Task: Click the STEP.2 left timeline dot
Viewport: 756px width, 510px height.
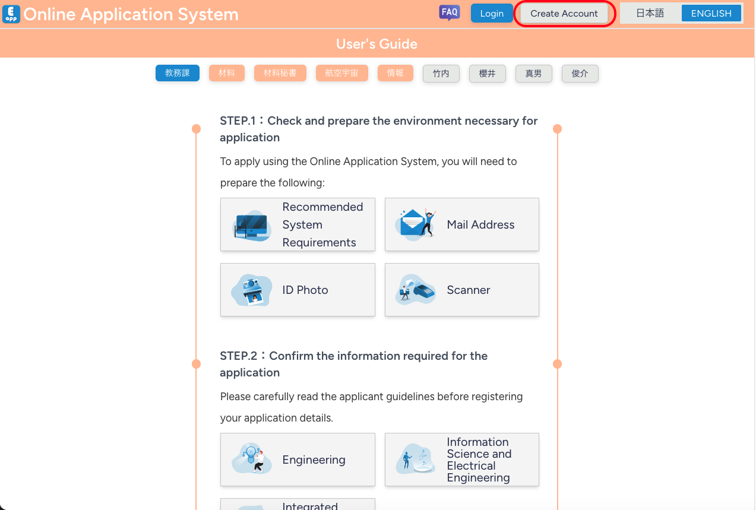Action: pyautogui.click(x=197, y=364)
